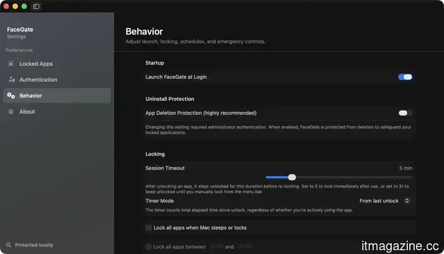
Task: Select the Behavior gears icon
Action: (11, 96)
